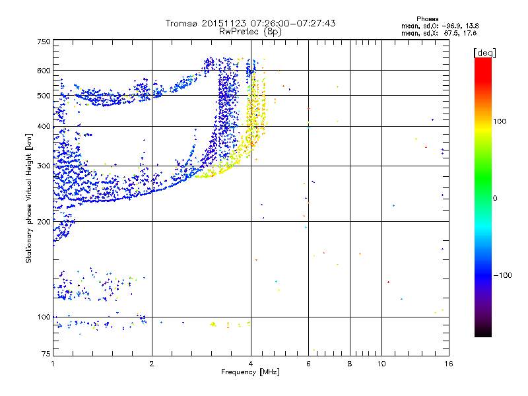Click the height axis "100" km tick label
The height and width of the screenshot is (396, 528).
pyautogui.click(x=44, y=317)
